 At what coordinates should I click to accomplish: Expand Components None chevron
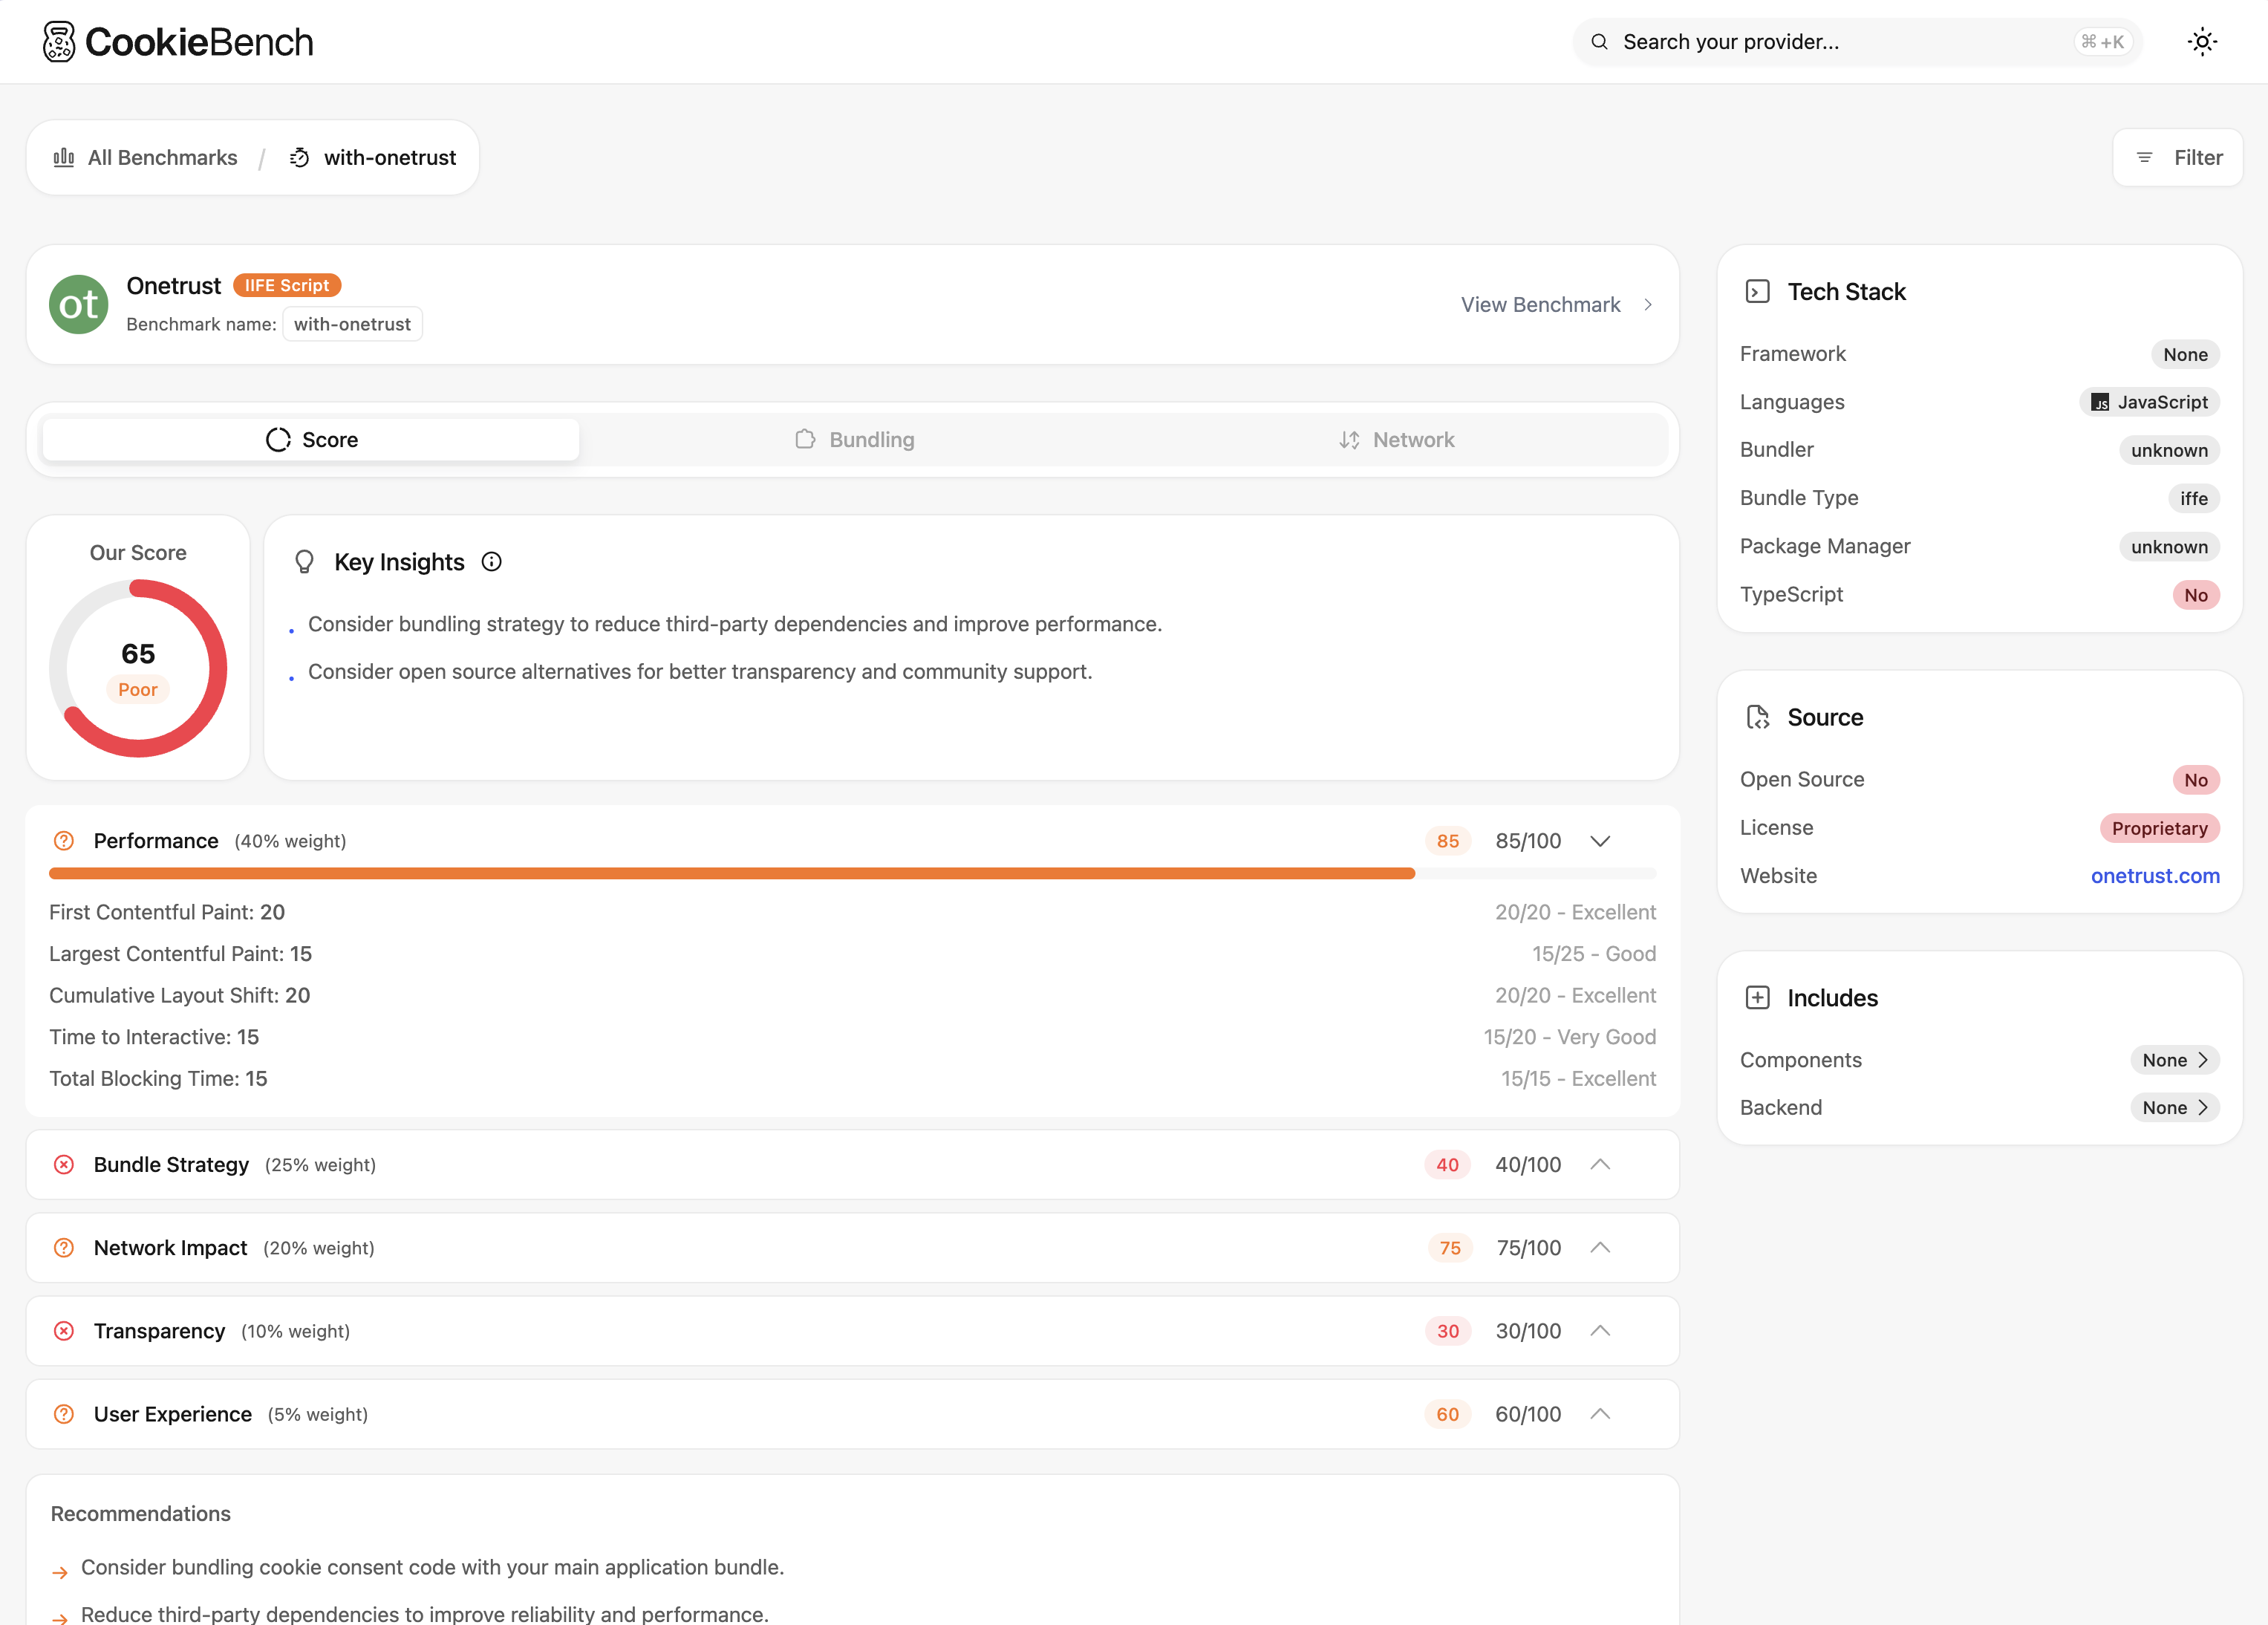[x=2202, y=1060]
